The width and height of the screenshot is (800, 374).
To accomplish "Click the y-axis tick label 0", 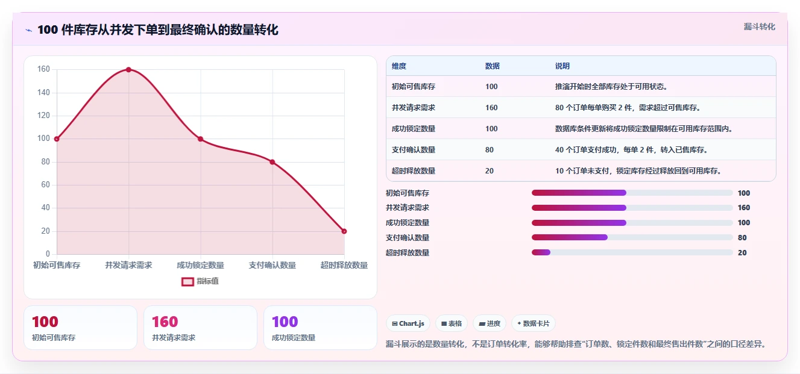I will (48, 254).
